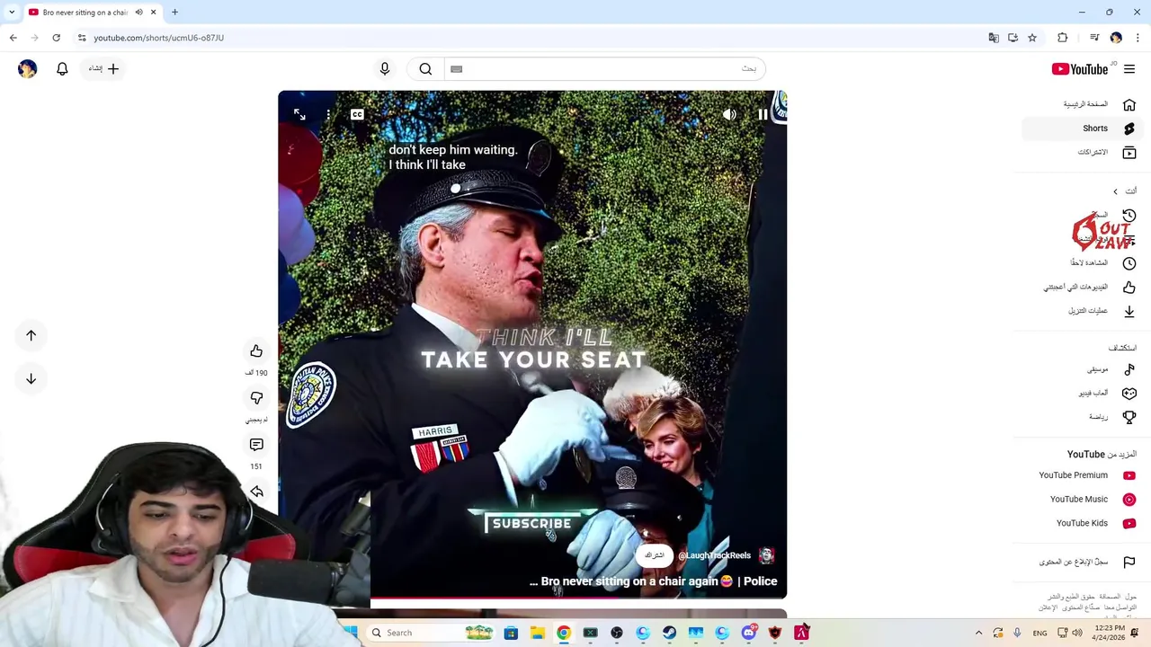Open the YouTube logo home link
The image size is (1151, 647).
(x=1080, y=69)
